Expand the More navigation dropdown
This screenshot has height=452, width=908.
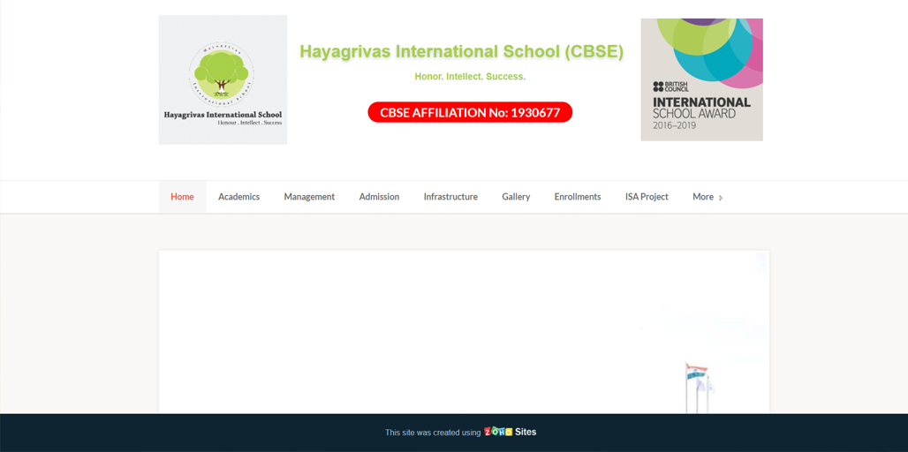707,197
